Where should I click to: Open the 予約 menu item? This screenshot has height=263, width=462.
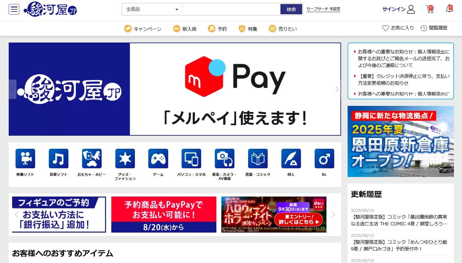coord(217,29)
